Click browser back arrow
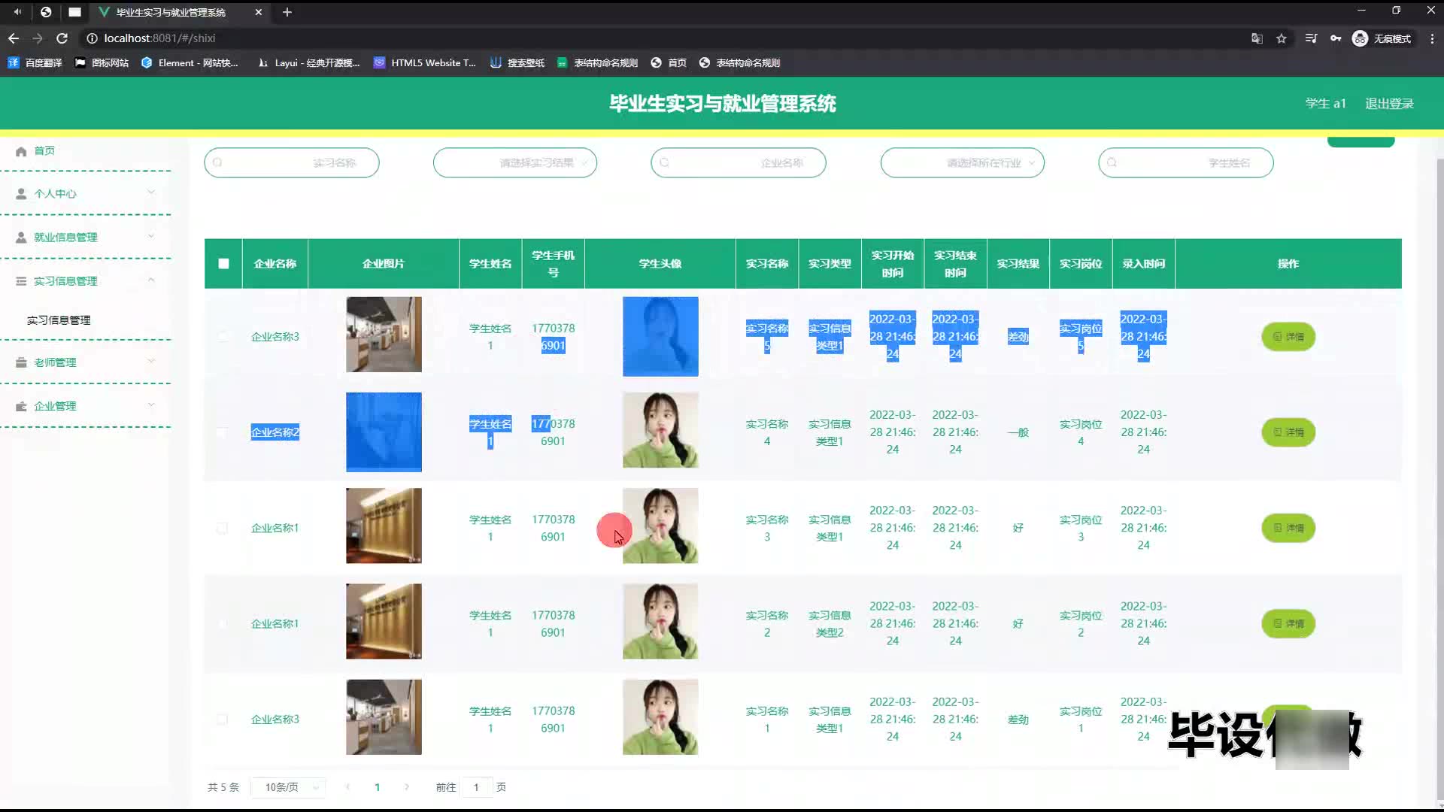This screenshot has width=1444, height=812. tap(14, 38)
